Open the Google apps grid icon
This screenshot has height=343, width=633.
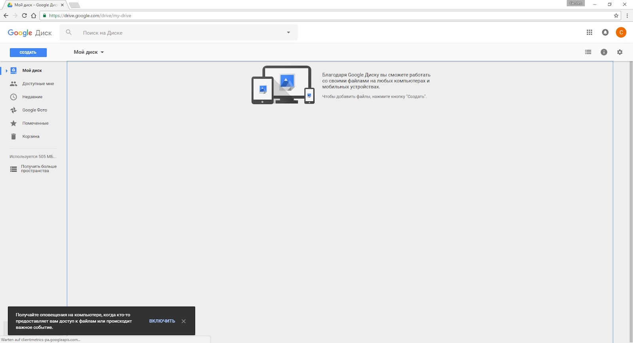(x=589, y=32)
